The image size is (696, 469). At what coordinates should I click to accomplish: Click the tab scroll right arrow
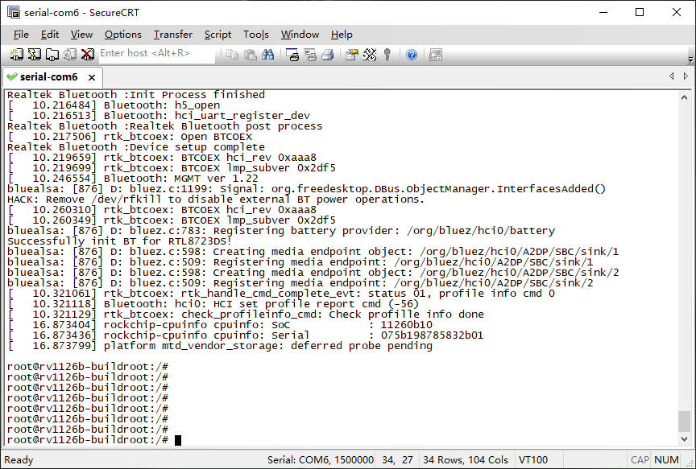pyautogui.click(x=686, y=76)
